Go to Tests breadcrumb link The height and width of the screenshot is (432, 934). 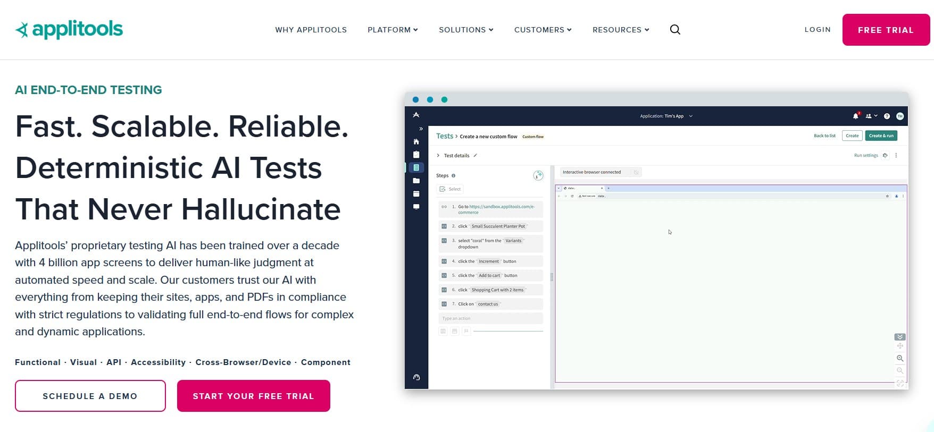pos(445,136)
